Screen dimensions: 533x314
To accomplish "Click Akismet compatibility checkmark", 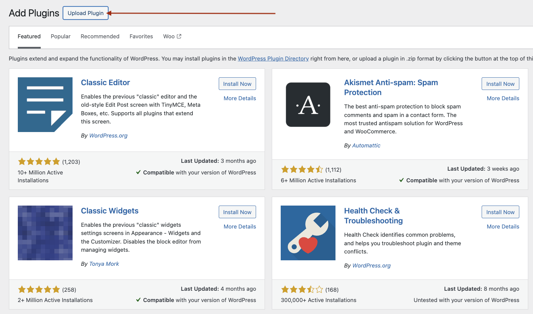I will click(x=402, y=180).
